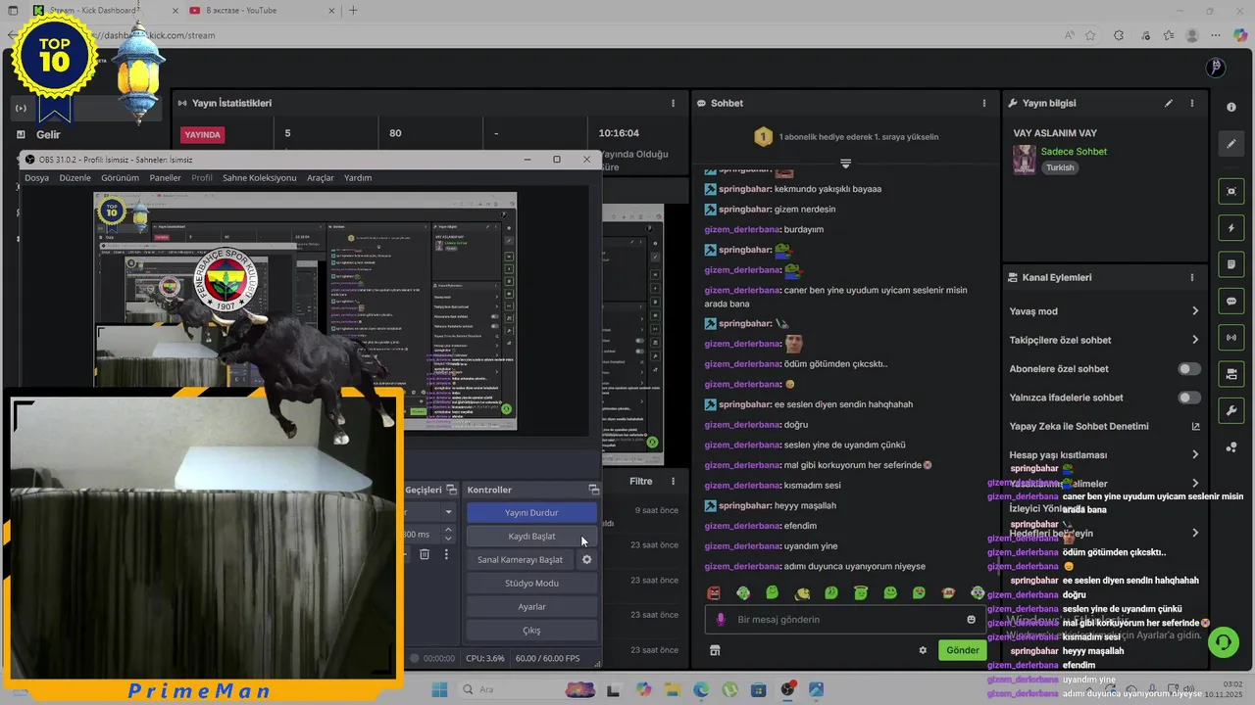
Task: Pop out the Kontroller dock in OBS
Action: tap(593, 490)
